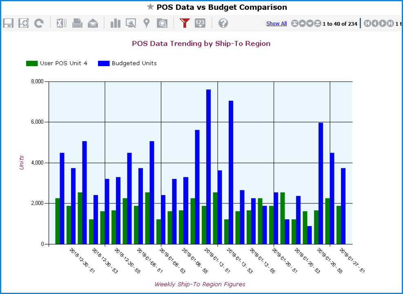Viewport: 403px width, 294px height.
Task: Export the data to Excel
Action: 62,23
